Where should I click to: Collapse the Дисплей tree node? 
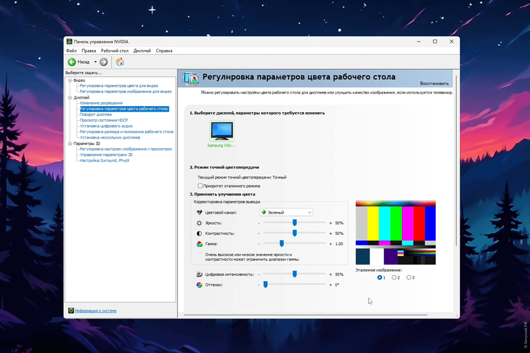click(70, 98)
